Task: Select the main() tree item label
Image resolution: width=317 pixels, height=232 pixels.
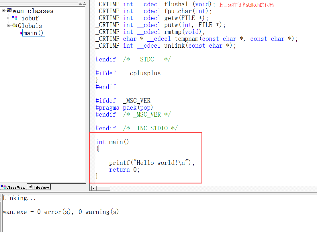Action: (34, 33)
